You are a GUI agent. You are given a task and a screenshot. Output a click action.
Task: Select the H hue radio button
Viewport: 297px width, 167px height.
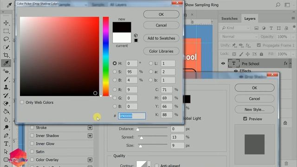click(x=115, y=63)
